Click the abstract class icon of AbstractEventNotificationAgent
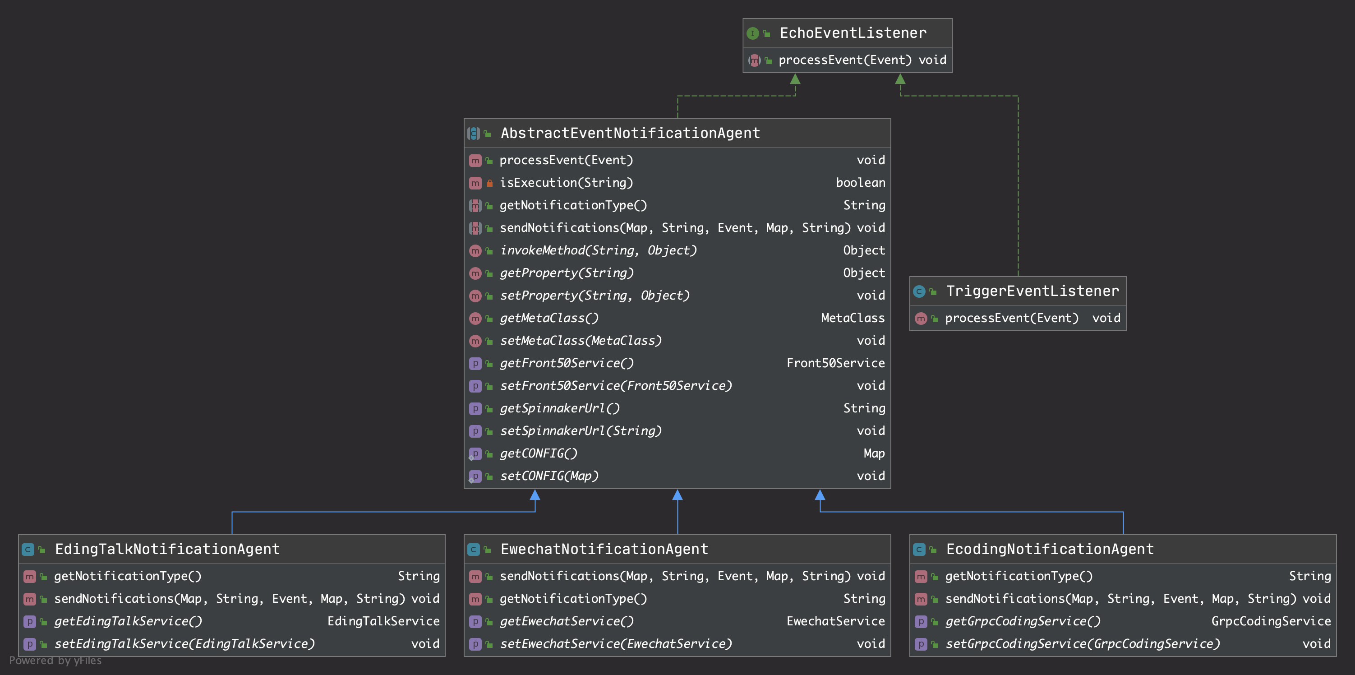The image size is (1355, 675). pyautogui.click(x=474, y=134)
